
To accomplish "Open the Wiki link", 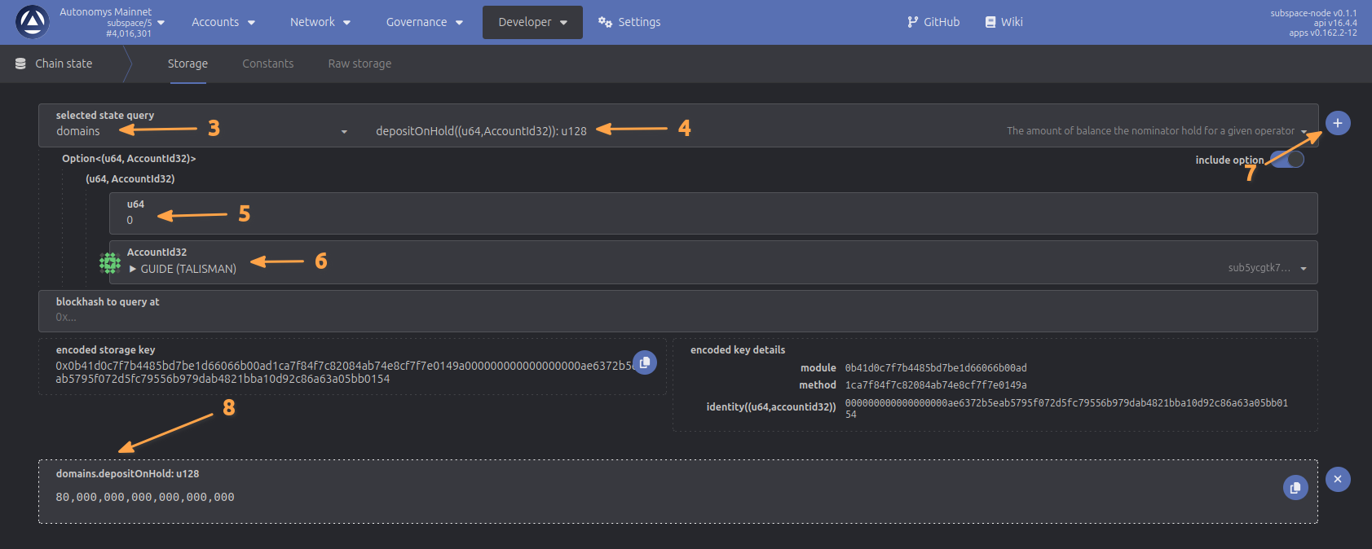I will 1004,22.
